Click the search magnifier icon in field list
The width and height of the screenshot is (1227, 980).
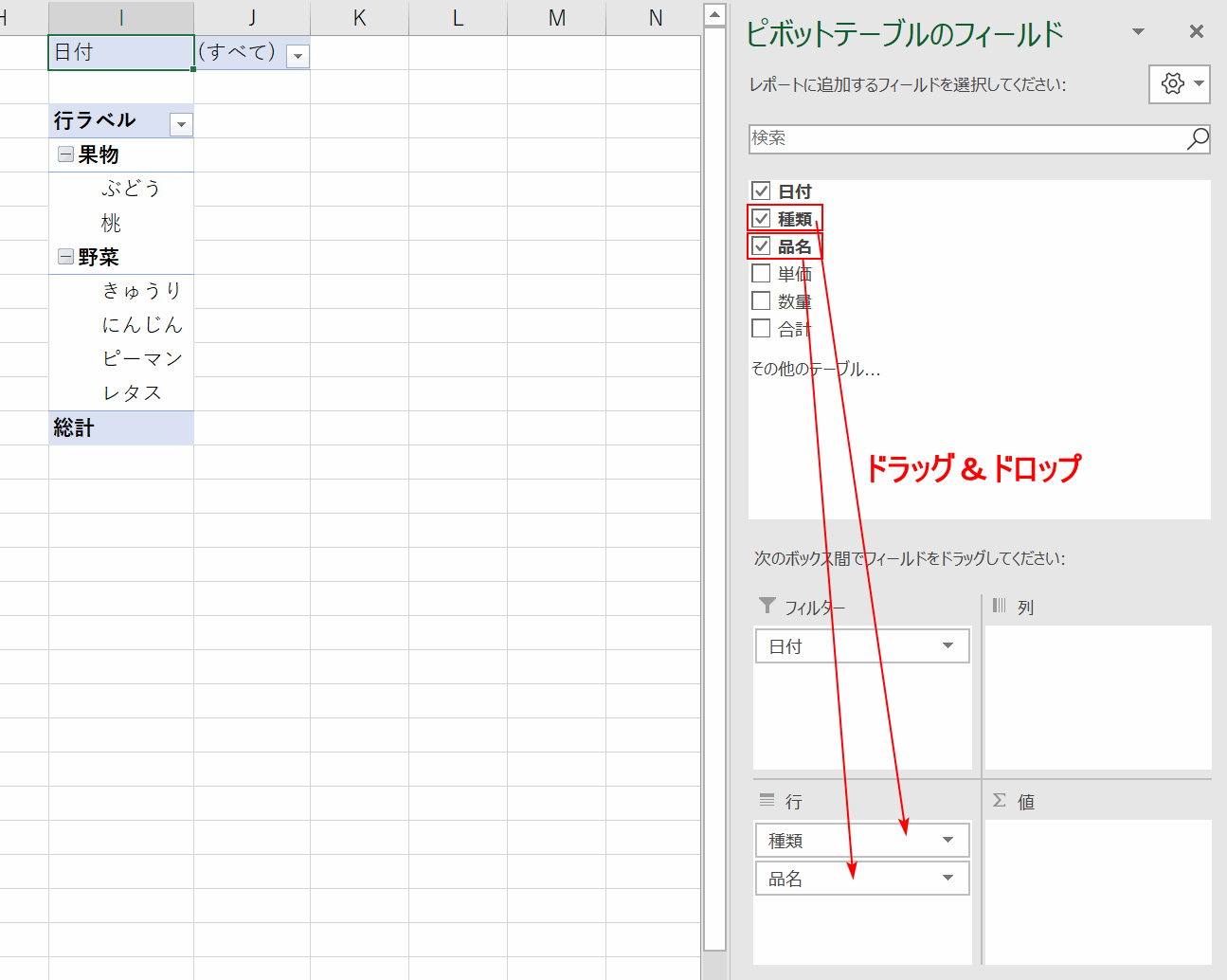click(1198, 138)
